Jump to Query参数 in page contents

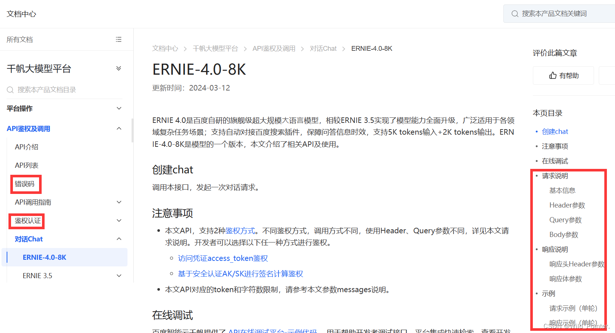pyautogui.click(x=565, y=220)
